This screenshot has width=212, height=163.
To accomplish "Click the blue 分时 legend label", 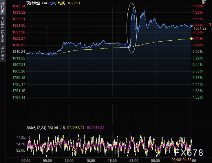I will (x=53, y=3).
